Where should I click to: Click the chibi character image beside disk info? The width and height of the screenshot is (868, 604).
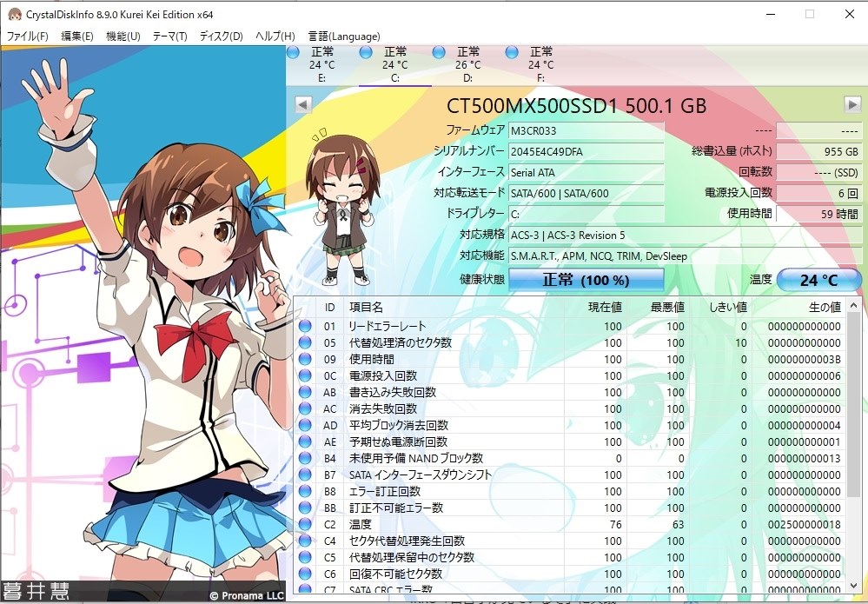pyautogui.click(x=343, y=208)
